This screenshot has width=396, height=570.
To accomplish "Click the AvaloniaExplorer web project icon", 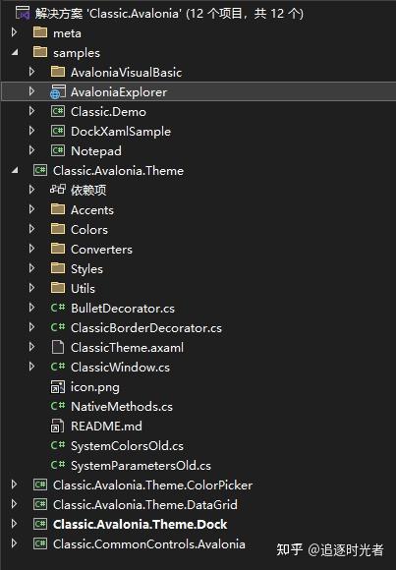I will pyautogui.click(x=58, y=91).
